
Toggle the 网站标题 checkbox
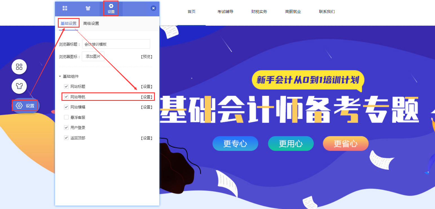pos(66,86)
